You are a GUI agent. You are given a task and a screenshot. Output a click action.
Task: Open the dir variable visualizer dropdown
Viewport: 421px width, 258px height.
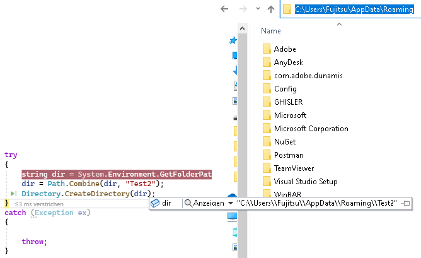click(x=231, y=203)
